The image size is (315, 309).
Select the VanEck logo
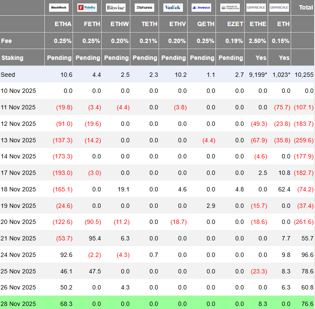(173, 7)
